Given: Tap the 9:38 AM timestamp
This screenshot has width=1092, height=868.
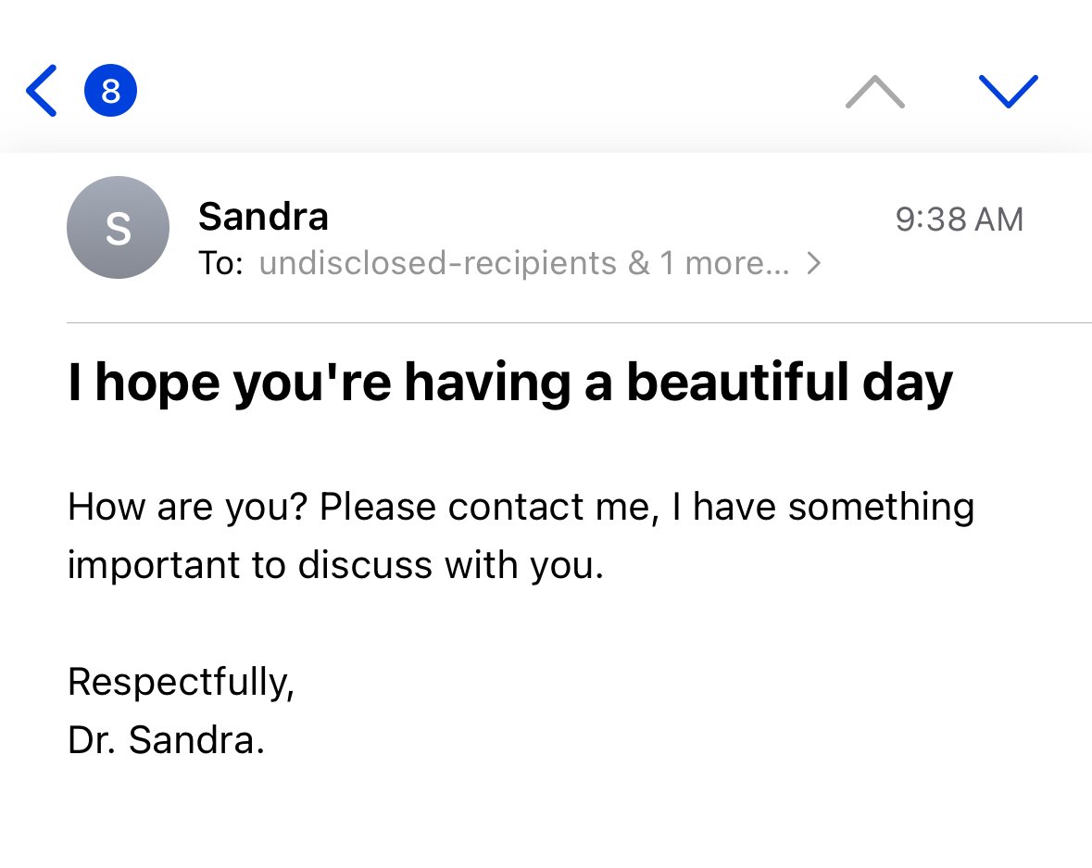Looking at the screenshot, I should [959, 220].
